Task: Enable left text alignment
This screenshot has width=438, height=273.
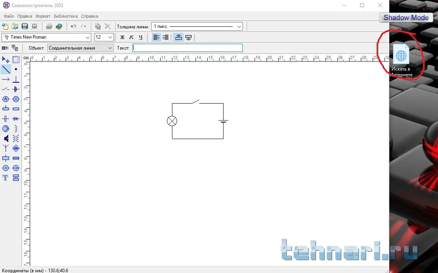Action: tap(156, 37)
